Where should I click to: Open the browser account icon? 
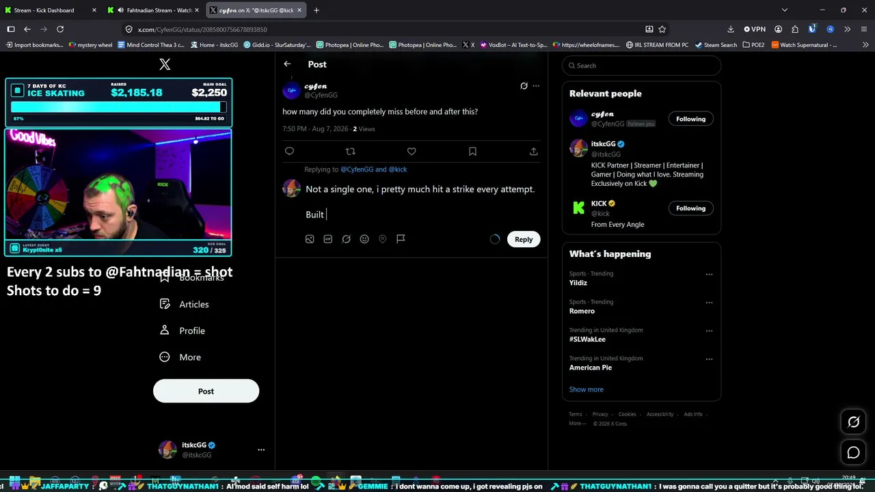(778, 29)
